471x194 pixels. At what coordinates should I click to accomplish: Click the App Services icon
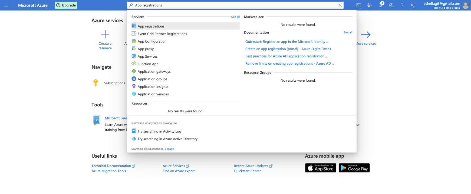pyautogui.click(x=134, y=56)
